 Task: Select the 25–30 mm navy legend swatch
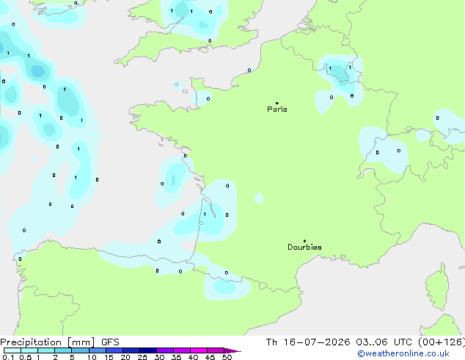point(148,350)
